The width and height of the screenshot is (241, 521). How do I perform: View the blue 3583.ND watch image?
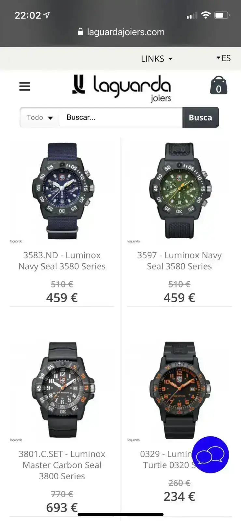(62, 191)
